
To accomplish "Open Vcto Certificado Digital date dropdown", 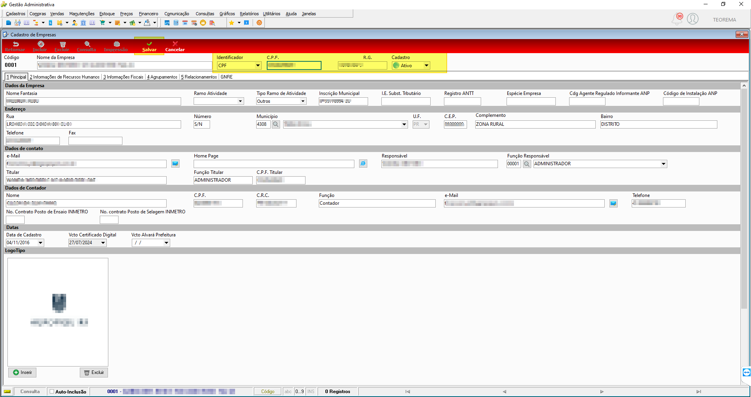I will click(103, 243).
